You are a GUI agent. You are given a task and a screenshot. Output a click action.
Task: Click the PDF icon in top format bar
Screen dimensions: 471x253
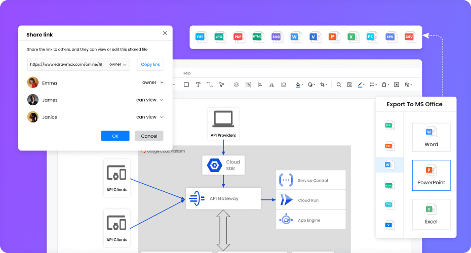(x=239, y=37)
